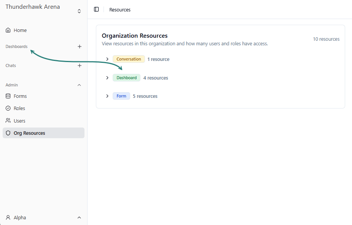Expand the Dashboard resource group
The image size is (352, 225).
(107, 78)
